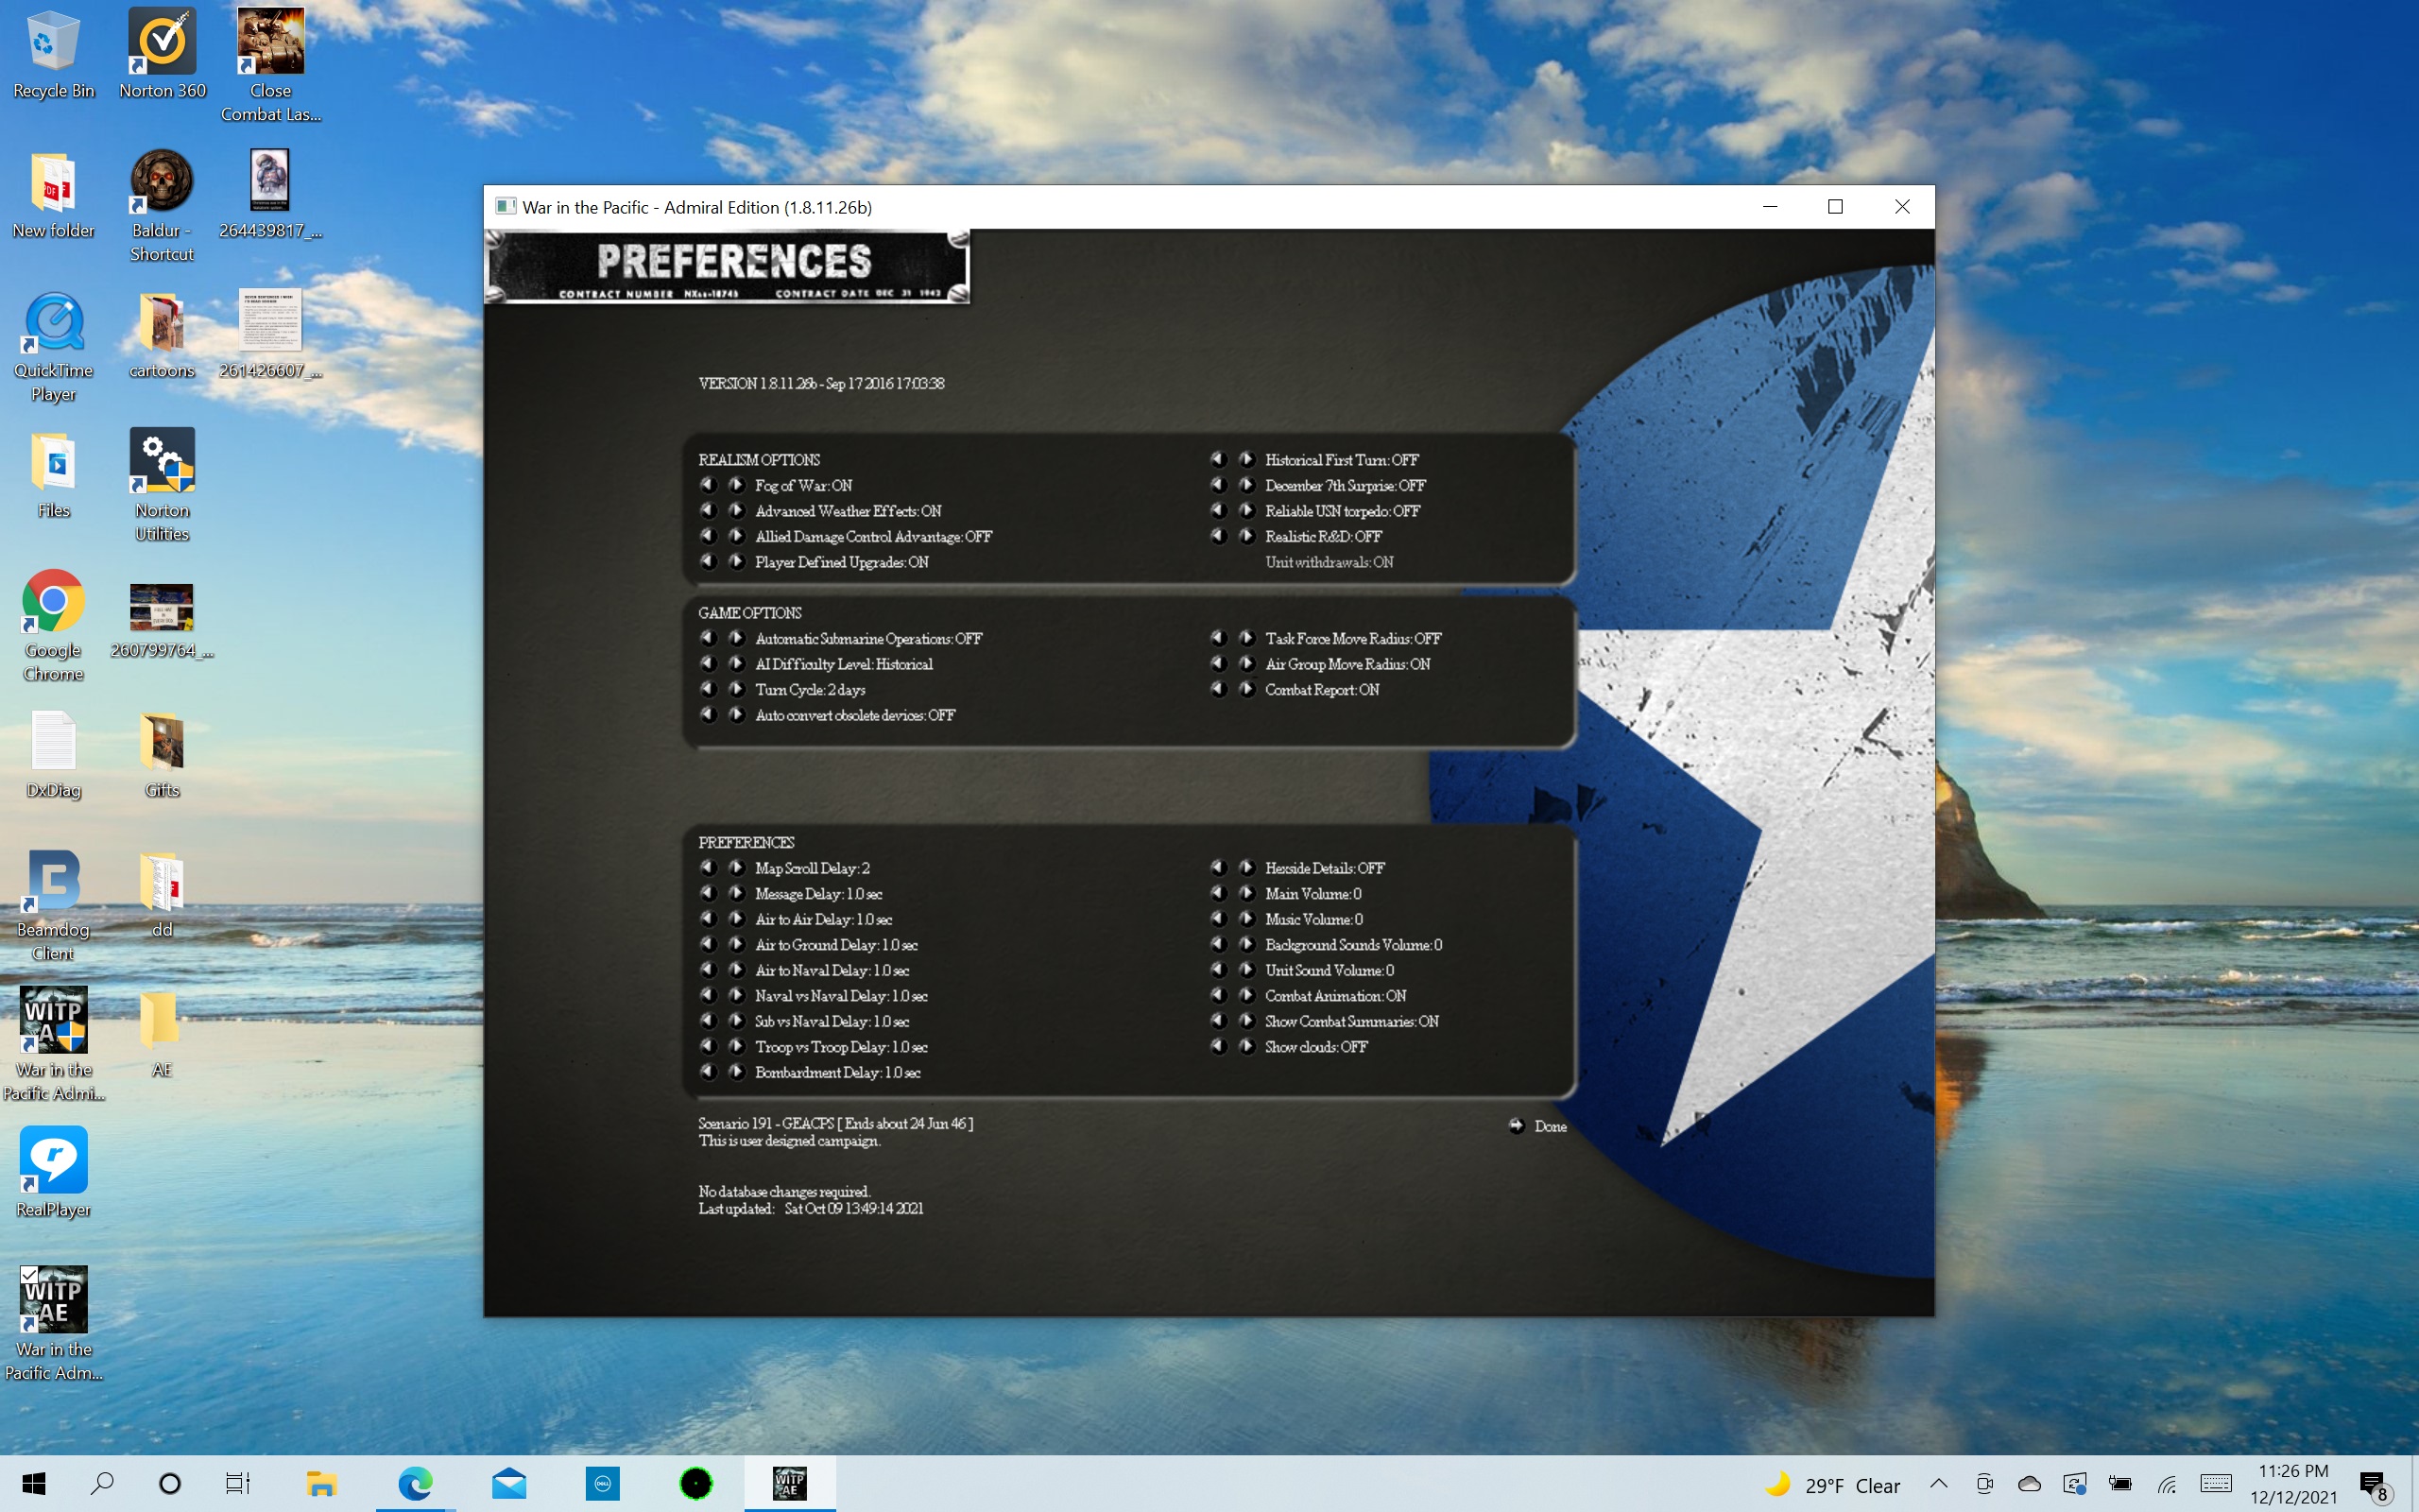Screen dimensions: 2419x1512
Task: Toggle Air Group Move Radius right arrow
Action: coord(1246,663)
